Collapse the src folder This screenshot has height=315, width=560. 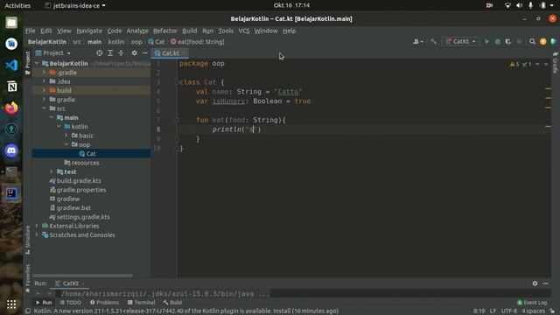click(x=45, y=108)
